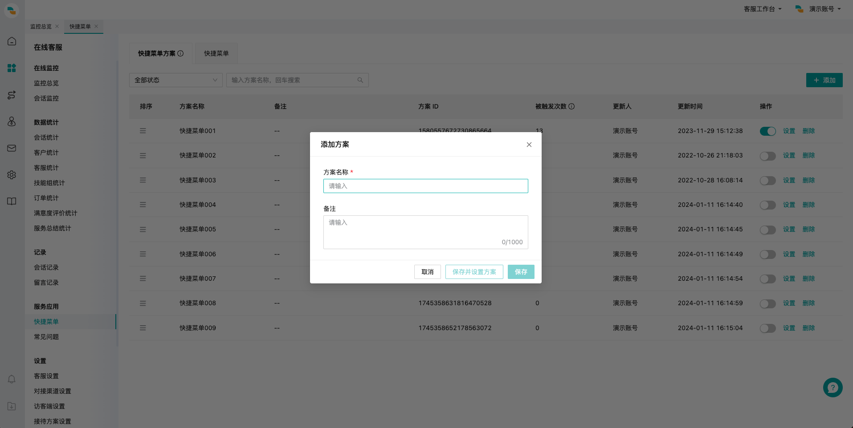
Task: Open 留言记录 in the sidebar
Action: 46,283
